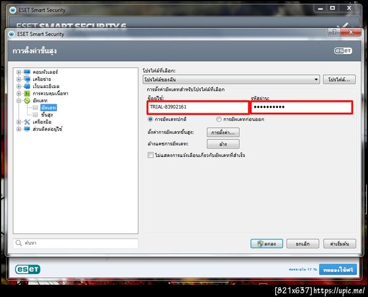Expand the เครือข่าย tree node
The image size is (368, 297).
click(x=19, y=79)
